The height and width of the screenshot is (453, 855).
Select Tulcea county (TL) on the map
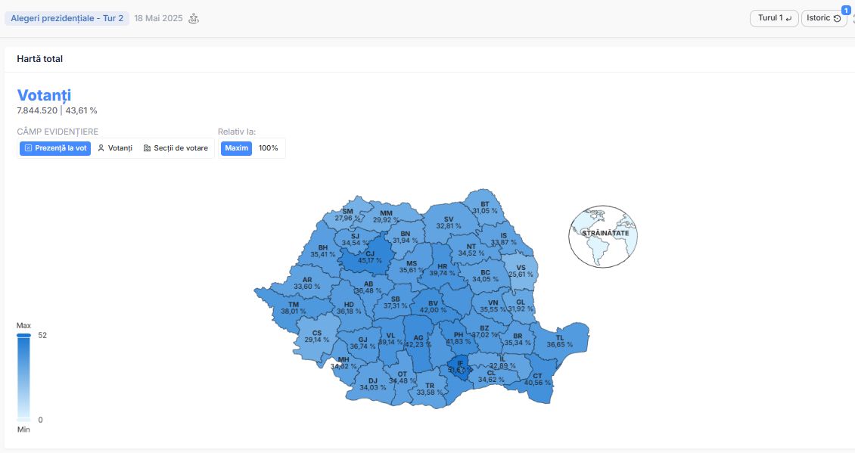click(x=560, y=341)
